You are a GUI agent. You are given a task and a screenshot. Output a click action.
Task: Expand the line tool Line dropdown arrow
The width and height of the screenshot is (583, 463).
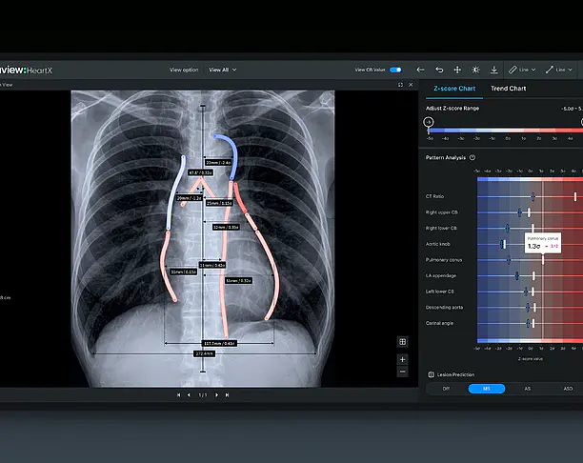pos(570,70)
